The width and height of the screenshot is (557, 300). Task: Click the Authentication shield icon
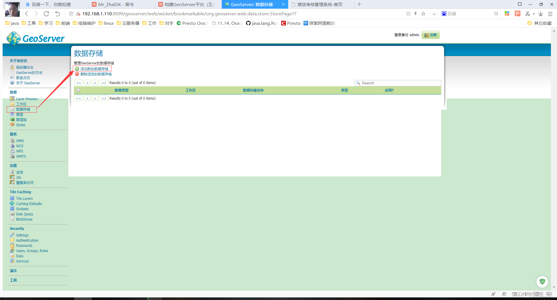click(12, 240)
